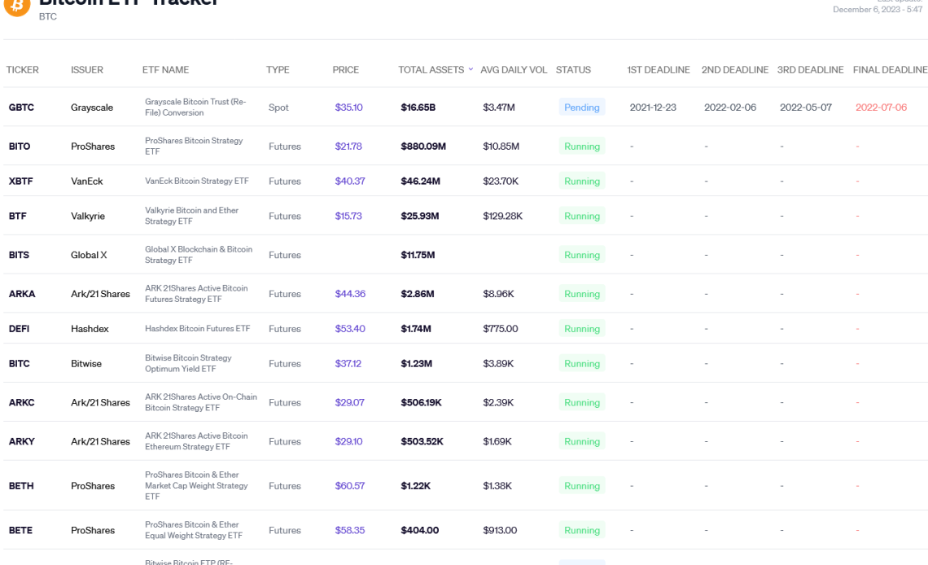Click the Bitcoin logo icon
Image resolution: width=928 pixels, height=565 pixels.
click(x=16, y=6)
